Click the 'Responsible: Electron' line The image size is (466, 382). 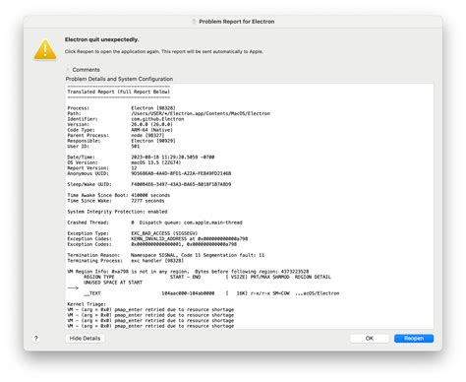121,141
